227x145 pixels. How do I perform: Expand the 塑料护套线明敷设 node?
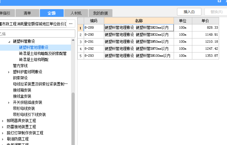(9, 72)
